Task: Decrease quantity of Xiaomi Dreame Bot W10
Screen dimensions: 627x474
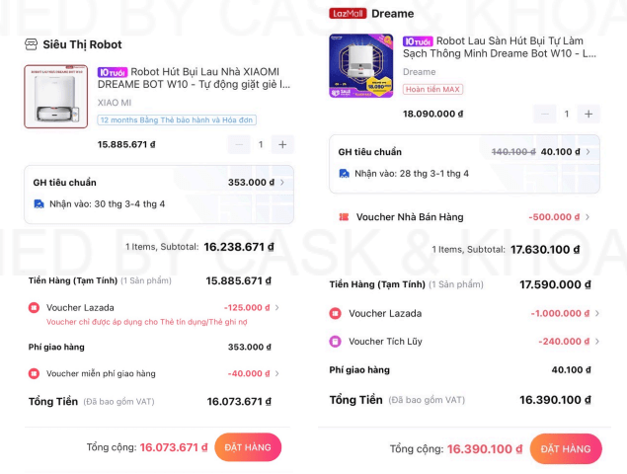Action: click(239, 144)
